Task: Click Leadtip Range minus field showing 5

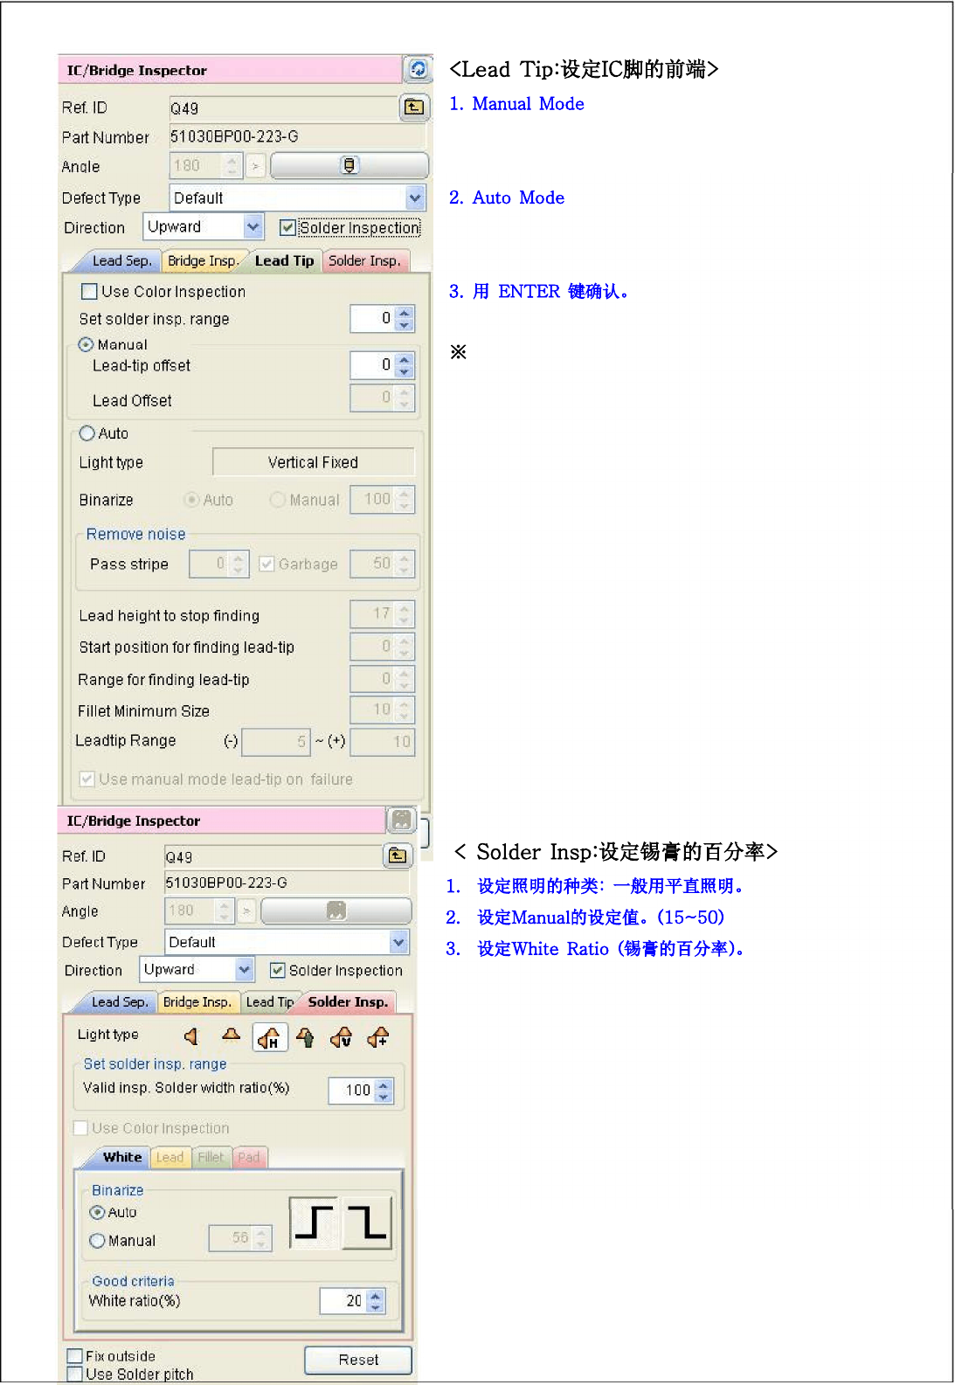Action: [276, 742]
